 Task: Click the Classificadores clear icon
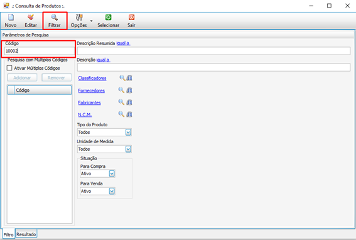pos(129,78)
